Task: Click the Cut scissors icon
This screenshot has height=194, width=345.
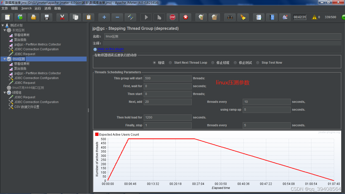Action: point(62,17)
